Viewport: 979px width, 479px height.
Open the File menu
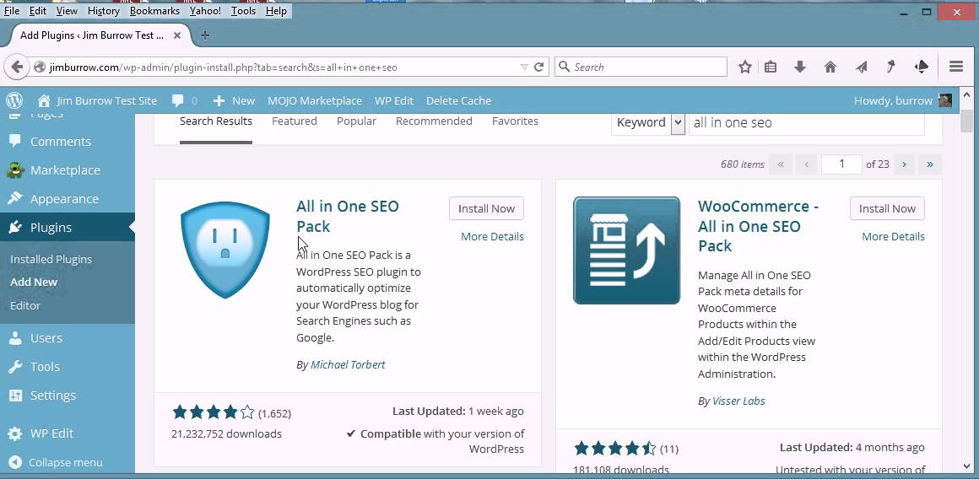[12, 11]
